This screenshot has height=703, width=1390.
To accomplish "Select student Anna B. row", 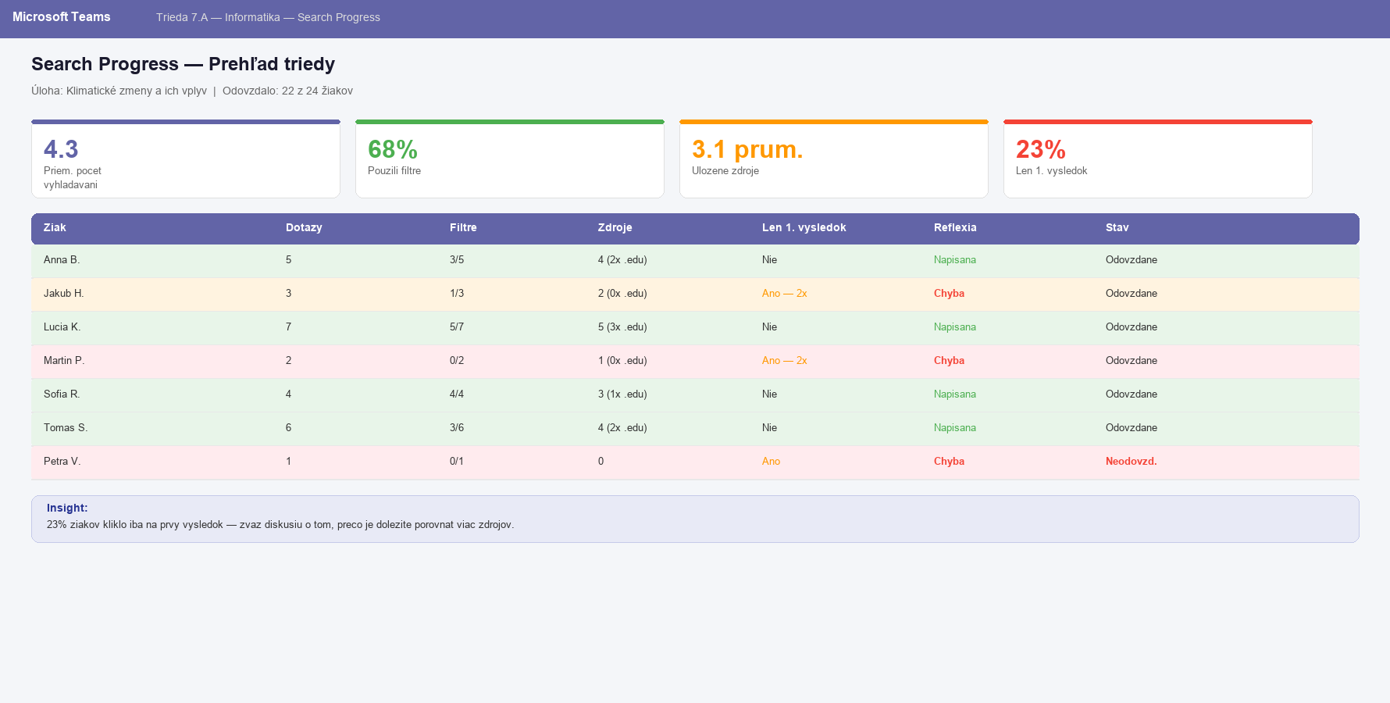I will (62, 260).
